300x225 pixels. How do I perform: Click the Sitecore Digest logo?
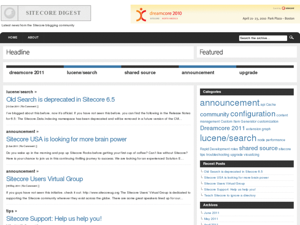pyautogui.click(x=46, y=13)
